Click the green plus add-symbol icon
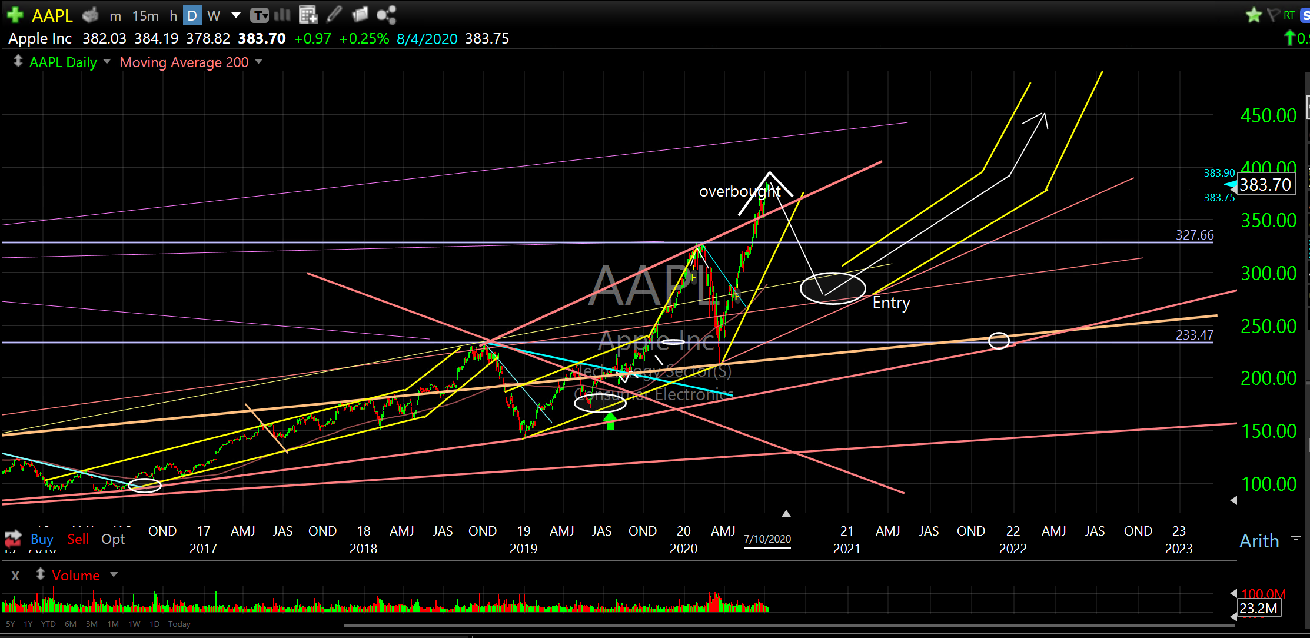The image size is (1310, 638). click(x=15, y=15)
